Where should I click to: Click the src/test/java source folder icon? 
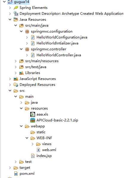tap(21, 67)
